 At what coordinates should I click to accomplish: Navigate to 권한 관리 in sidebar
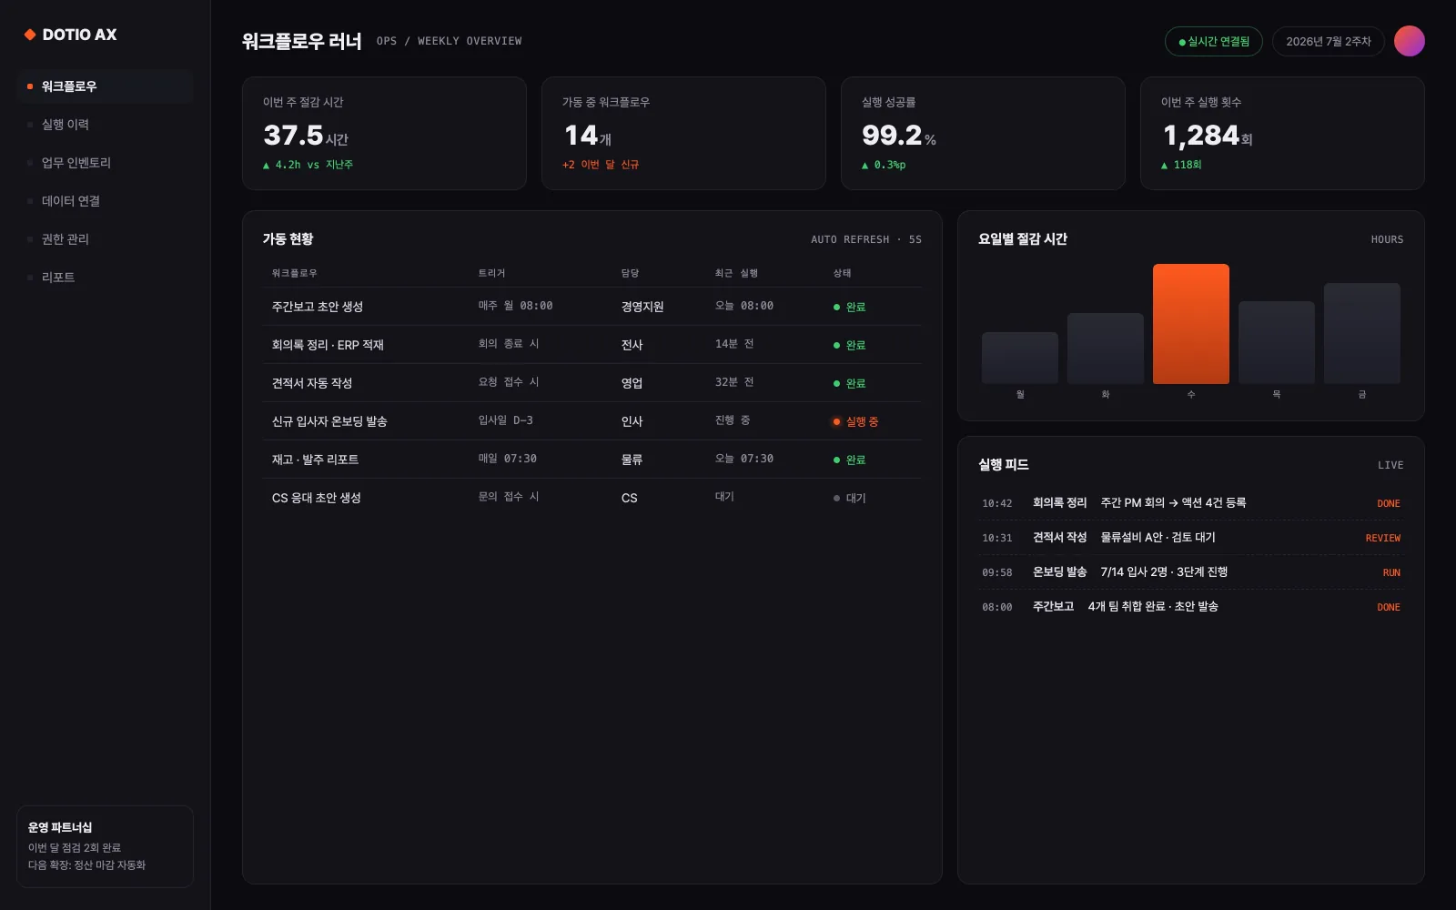(x=105, y=239)
